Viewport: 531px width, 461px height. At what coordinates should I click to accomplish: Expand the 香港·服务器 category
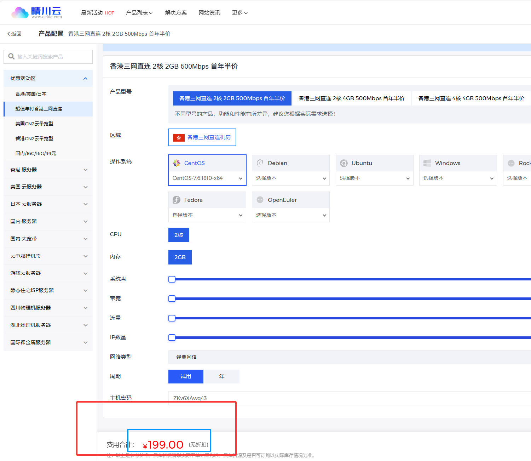pyautogui.click(x=48, y=170)
